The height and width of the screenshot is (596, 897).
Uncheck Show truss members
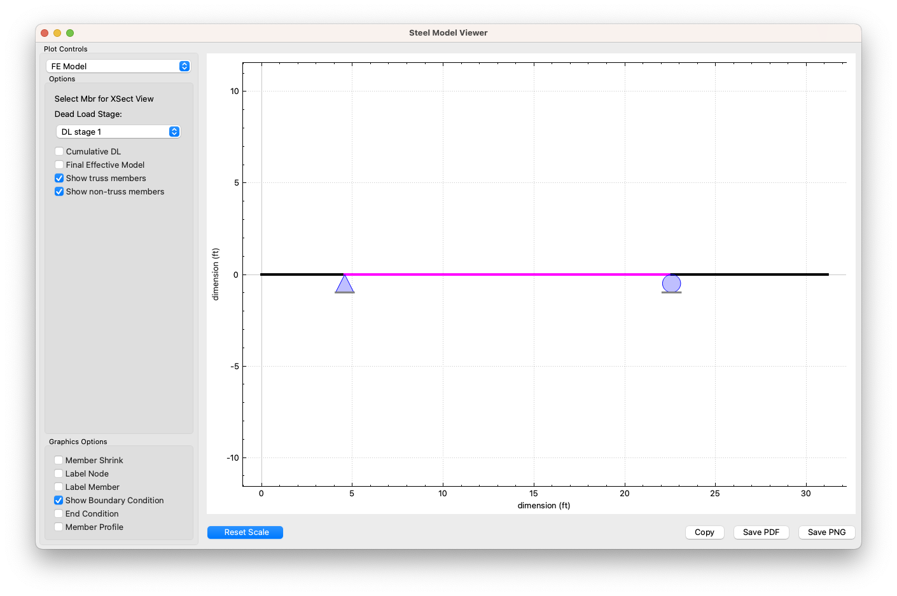[59, 178]
